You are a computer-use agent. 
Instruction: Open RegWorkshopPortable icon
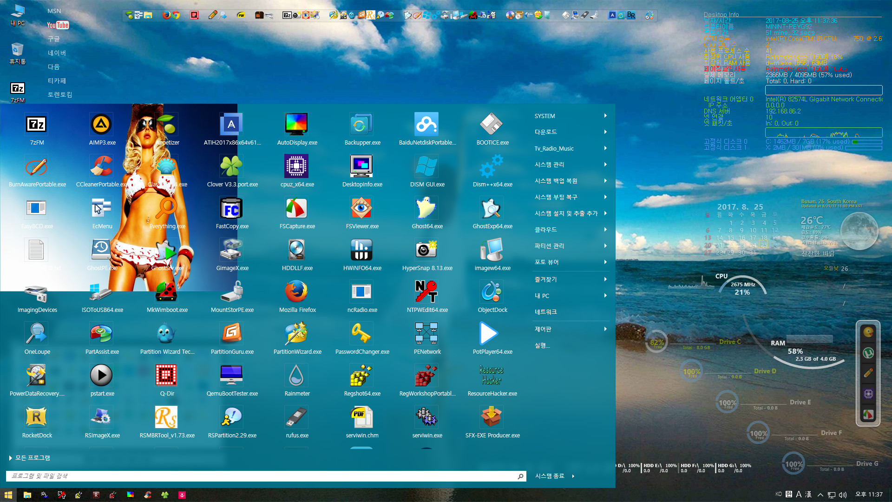(427, 380)
